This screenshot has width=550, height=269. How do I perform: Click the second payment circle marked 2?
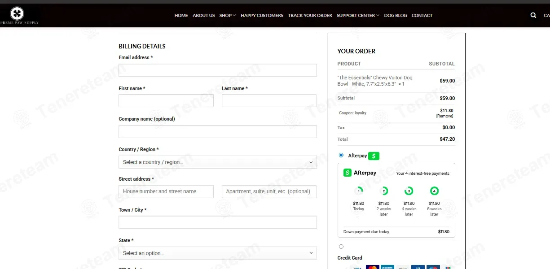coord(384,191)
